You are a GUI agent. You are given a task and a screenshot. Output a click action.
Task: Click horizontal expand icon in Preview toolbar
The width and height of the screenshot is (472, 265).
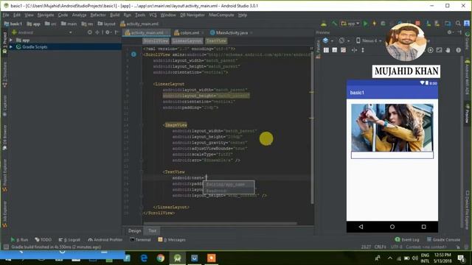point(354,50)
